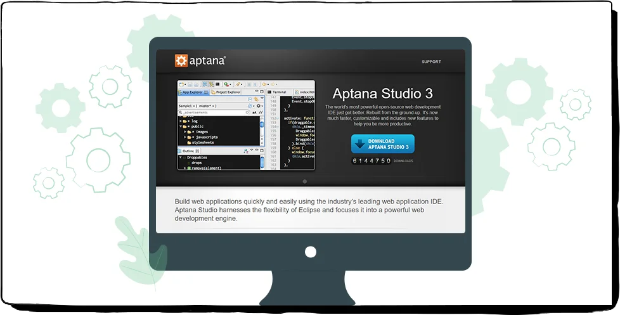Viewport: 620px width, 315px height.
Task: Toggle case sensitive search (aA) icon
Action: click(x=255, y=113)
